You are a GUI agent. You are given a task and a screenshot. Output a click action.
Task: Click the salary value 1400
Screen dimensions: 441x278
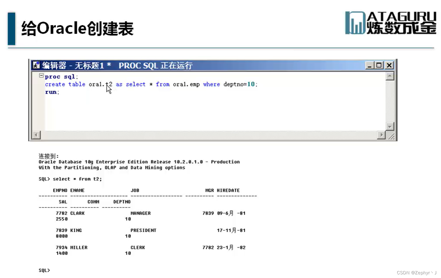pos(62,253)
